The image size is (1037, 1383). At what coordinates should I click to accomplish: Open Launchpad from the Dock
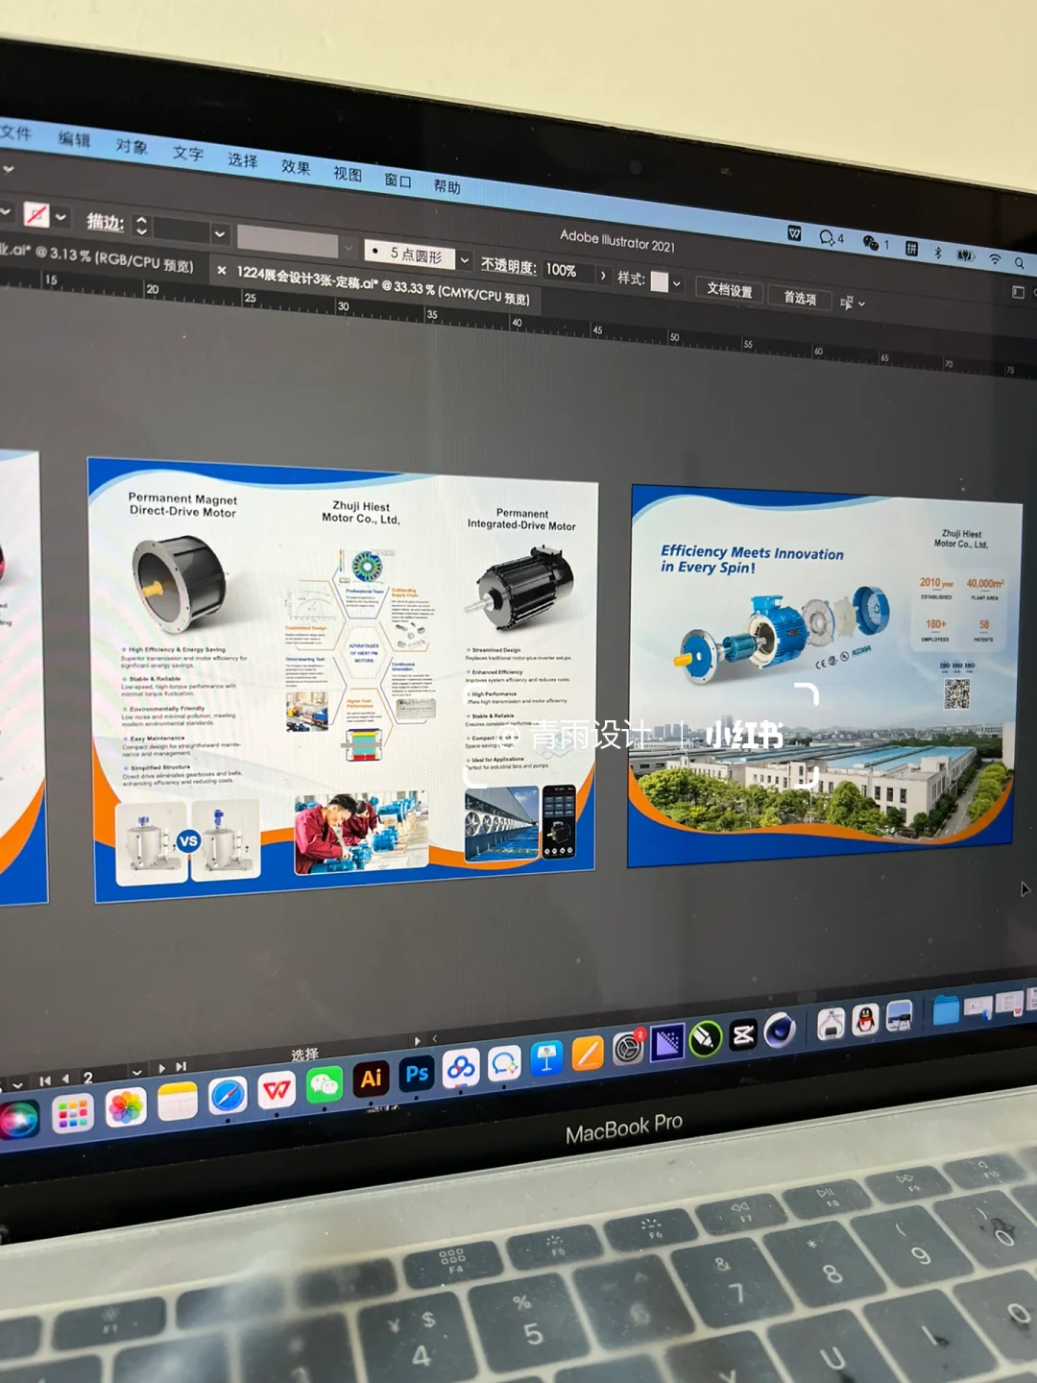pyautogui.click(x=73, y=1114)
